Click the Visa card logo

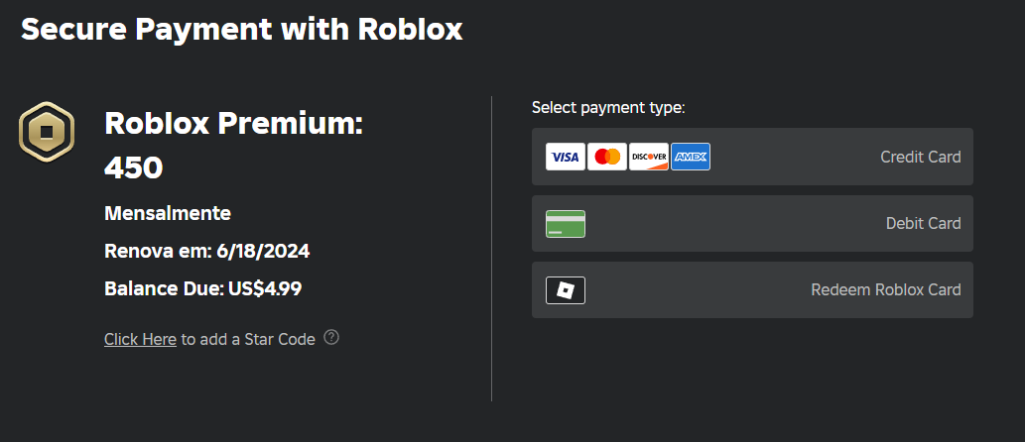[x=566, y=157]
